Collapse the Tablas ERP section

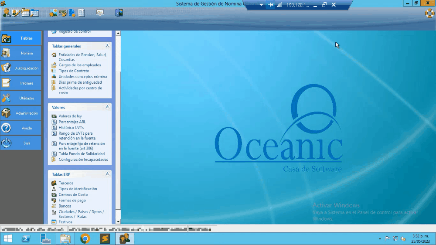click(x=107, y=174)
